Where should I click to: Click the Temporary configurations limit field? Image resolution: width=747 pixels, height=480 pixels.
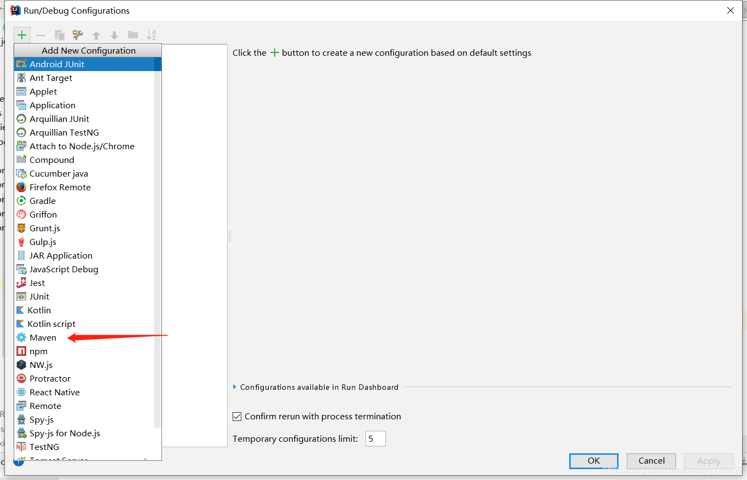tap(375, 438)
